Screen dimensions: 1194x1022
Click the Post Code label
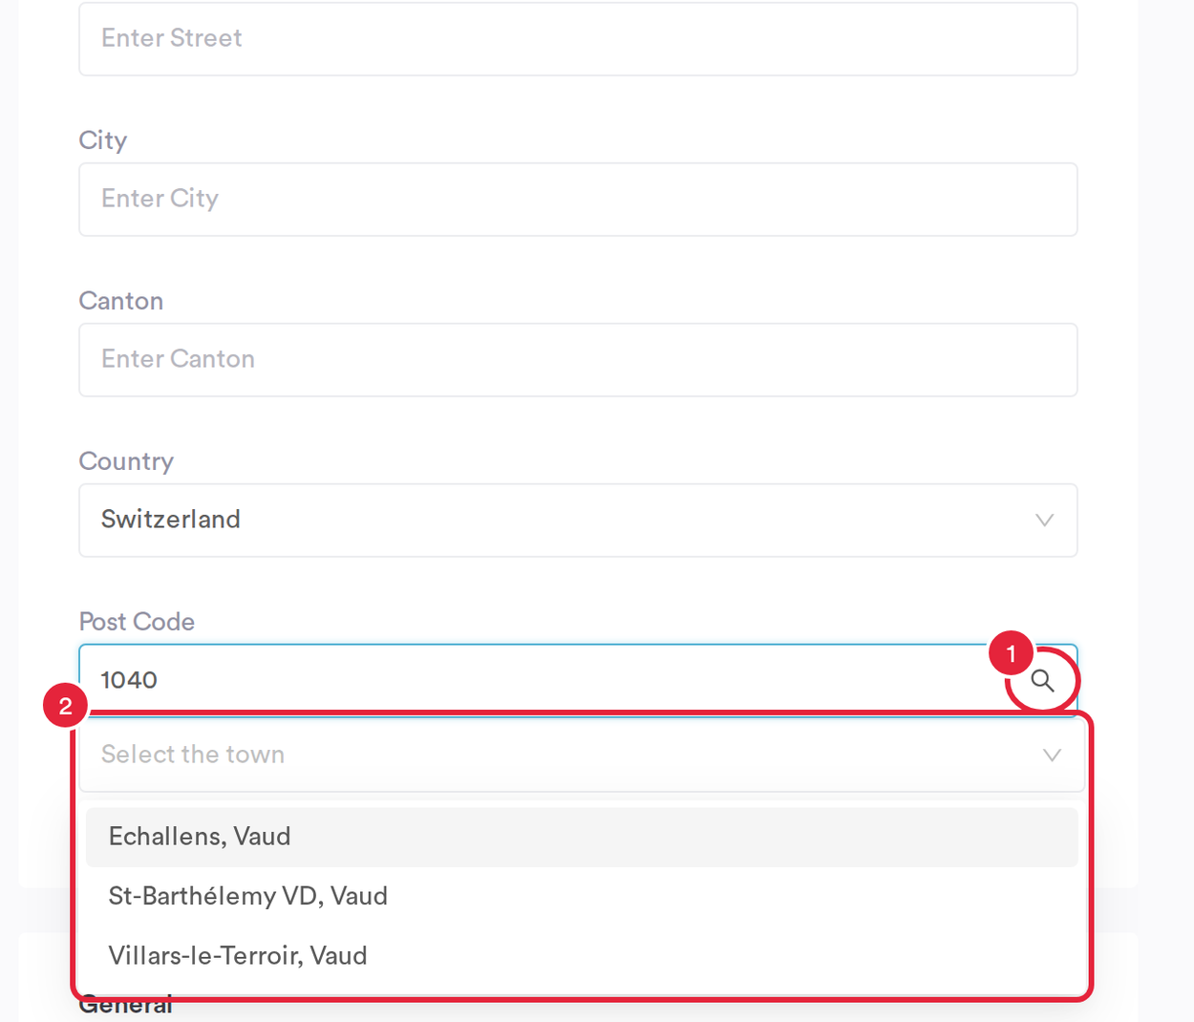(137, 622)
